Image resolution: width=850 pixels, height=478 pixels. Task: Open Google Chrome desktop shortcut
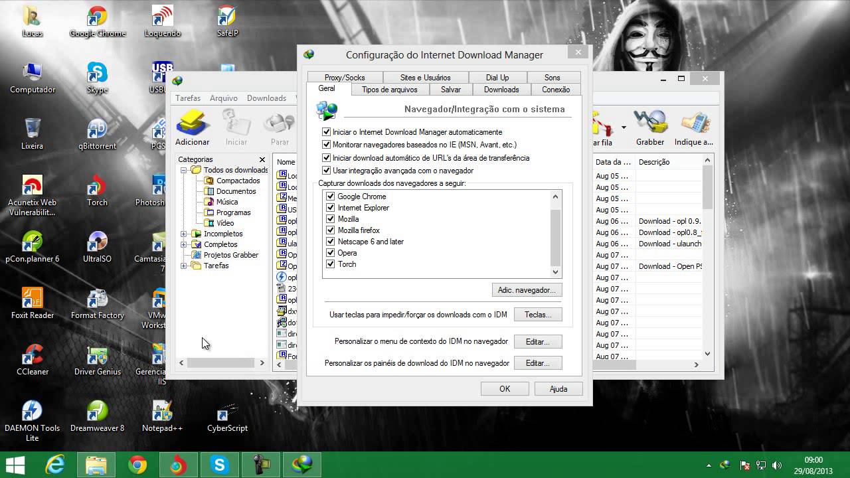(x=98, y=22)
